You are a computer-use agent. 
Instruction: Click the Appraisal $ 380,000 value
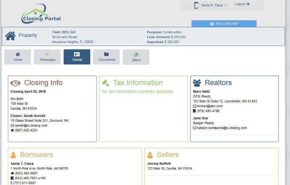click(x=171, y=42)
